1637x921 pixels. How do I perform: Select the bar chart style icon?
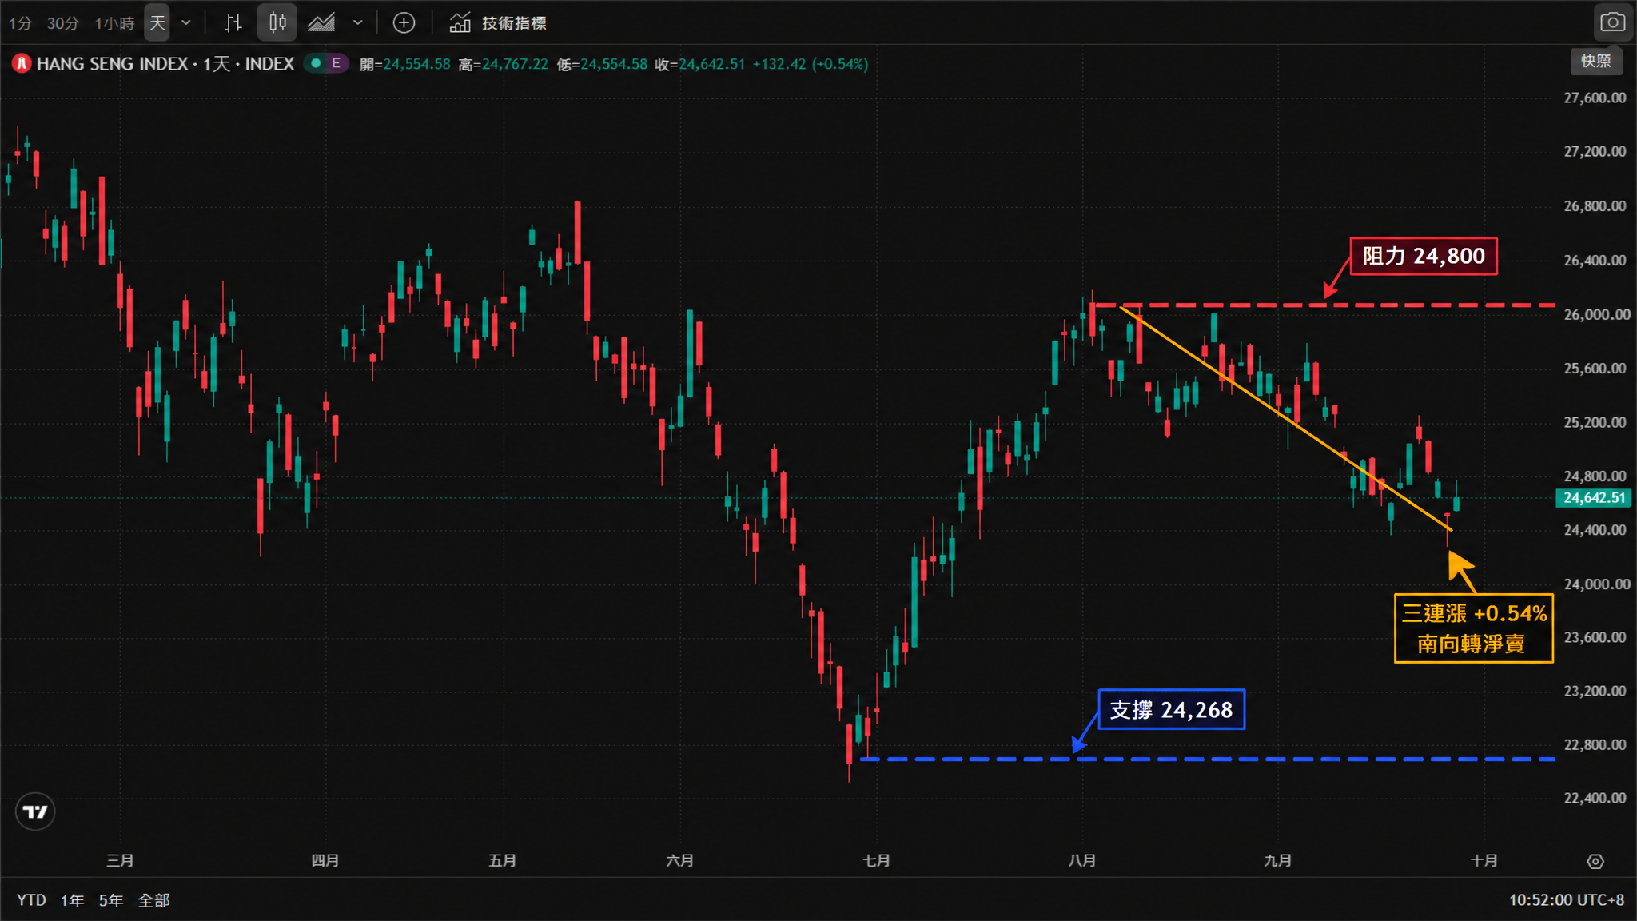click(233, 22)
